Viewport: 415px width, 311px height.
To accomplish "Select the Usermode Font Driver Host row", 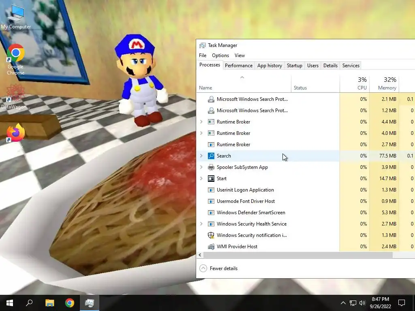I will 306,201.
